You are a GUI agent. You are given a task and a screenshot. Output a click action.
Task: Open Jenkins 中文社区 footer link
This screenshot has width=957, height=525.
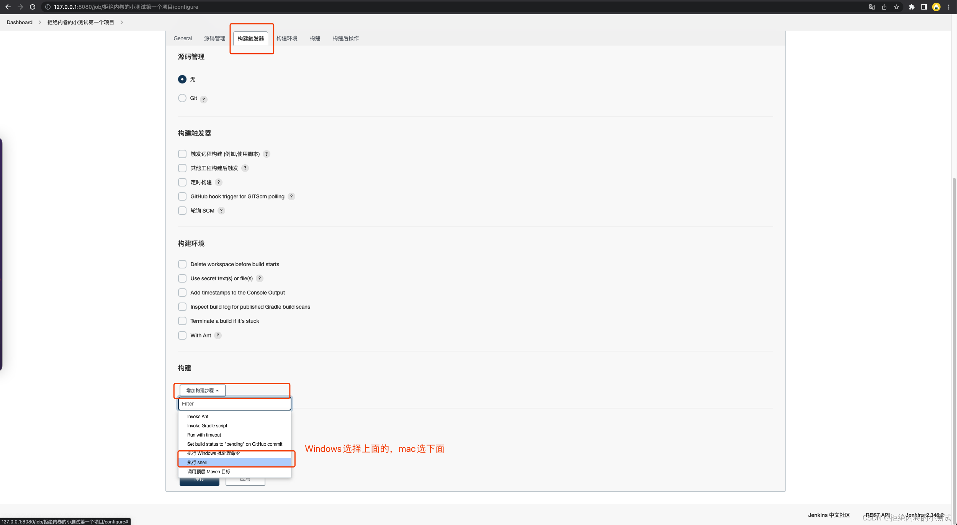click(x=829, y=515)
